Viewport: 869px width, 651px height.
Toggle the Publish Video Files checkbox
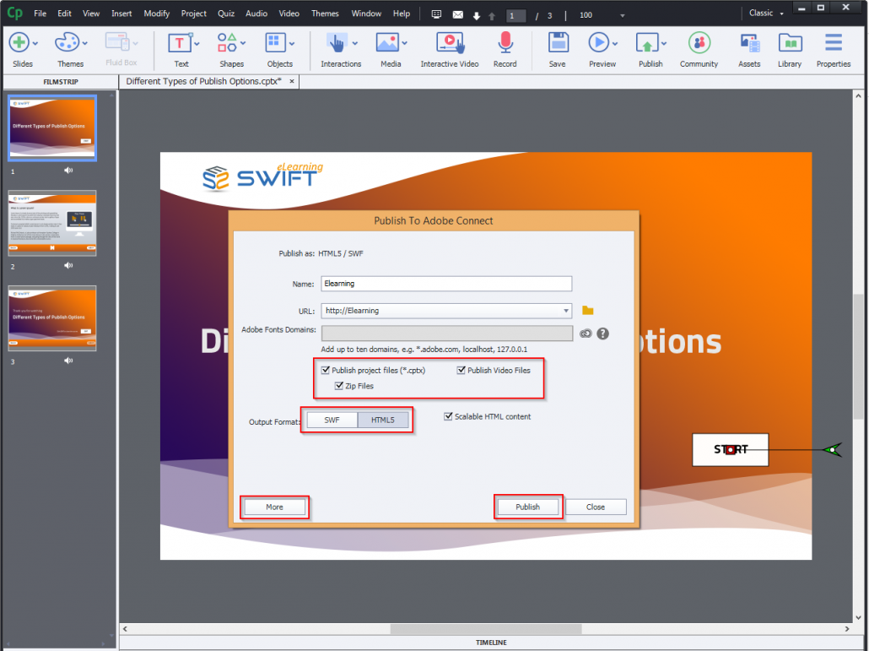coord(461,370)
